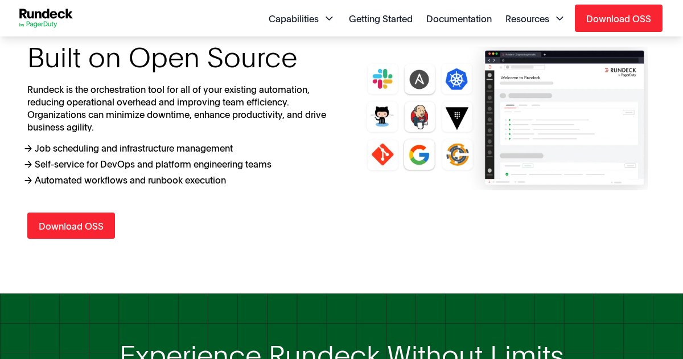This screenshot has height=359, width=683.
Task: Expand the Capabilities chevron arrow
Action: [329, 19]
